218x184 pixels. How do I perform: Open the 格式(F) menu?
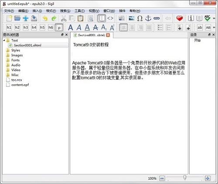[51, 11]
